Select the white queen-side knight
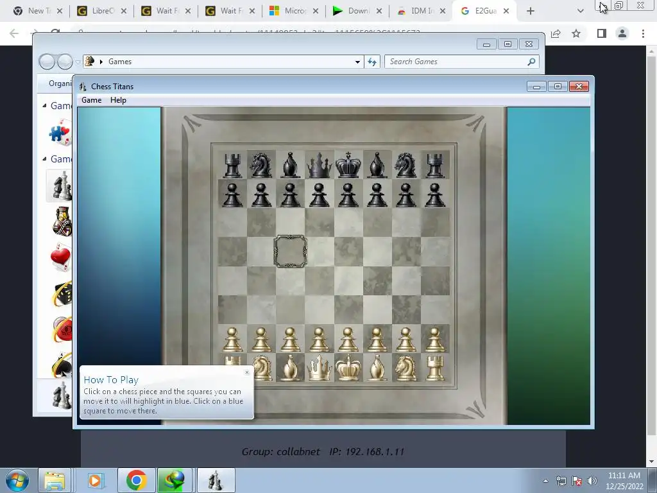 [262, 368]
